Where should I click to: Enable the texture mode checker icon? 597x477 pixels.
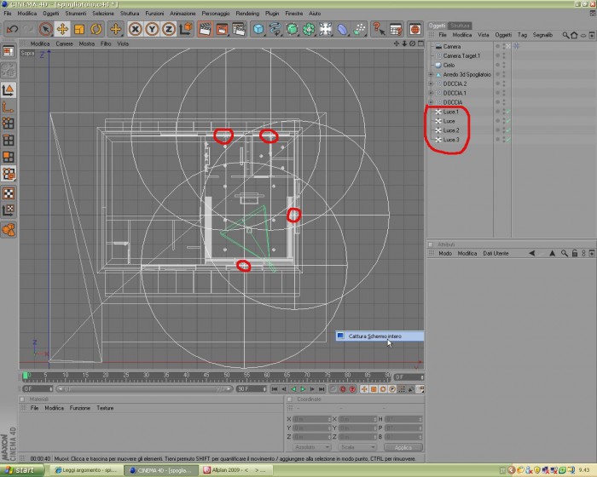(x=9, y=193)
